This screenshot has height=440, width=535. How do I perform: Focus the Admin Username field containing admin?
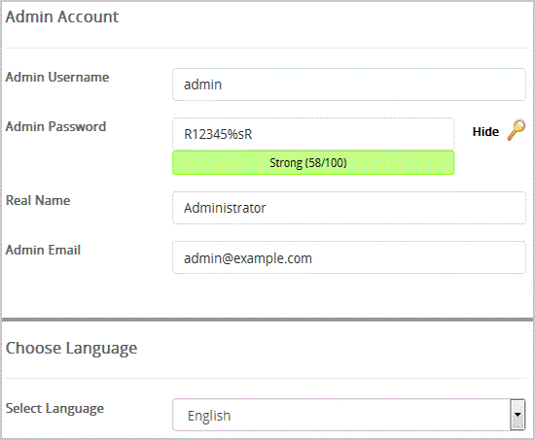click(348, 85)
